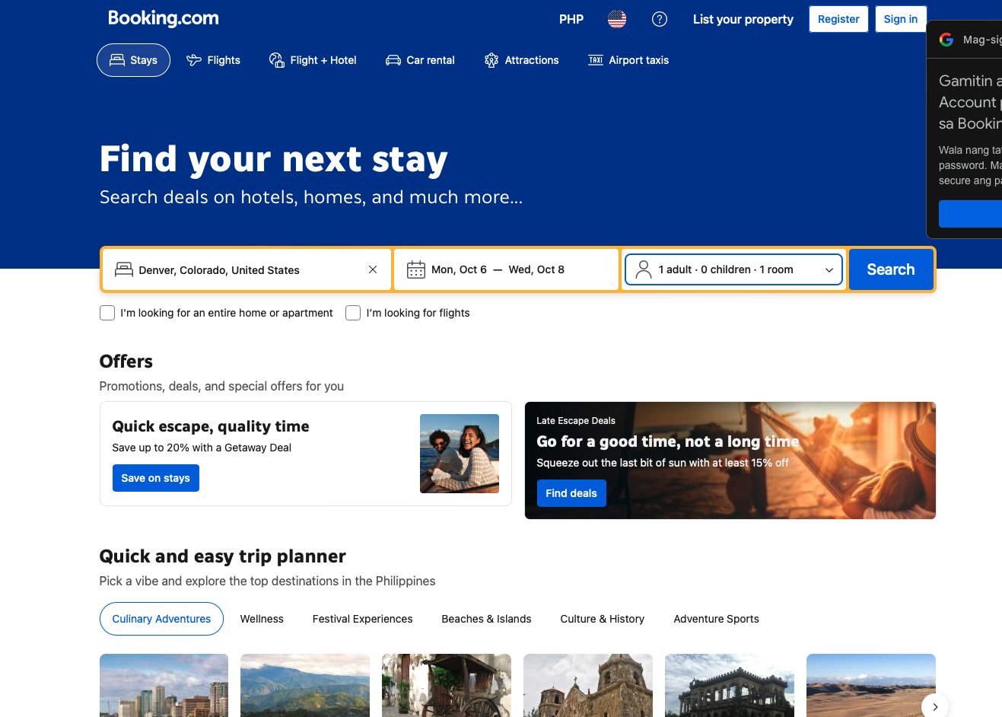Click the Booking.com logo
The height and width of the screenshot is (717, 1002).
[x=164, y=18]
